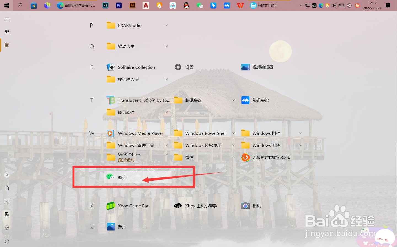Switch to 百度经验作答表 Edge window
Image resolution: width=397 pixels, height=247 pixels.
pyautogui.click(x=76, y=6)
